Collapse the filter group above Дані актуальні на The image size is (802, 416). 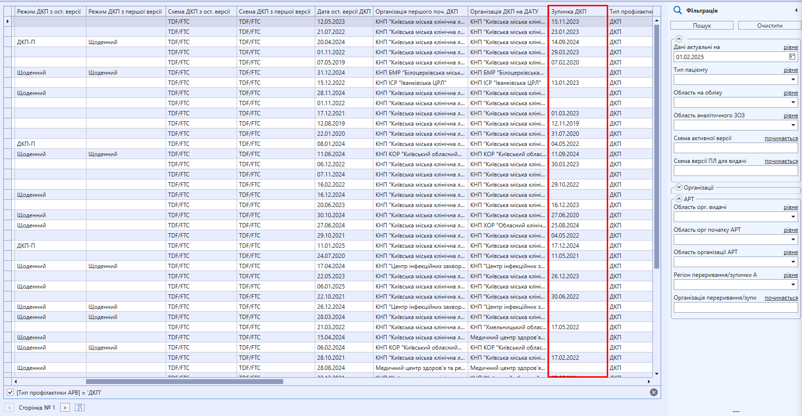(x=679, y=39)
